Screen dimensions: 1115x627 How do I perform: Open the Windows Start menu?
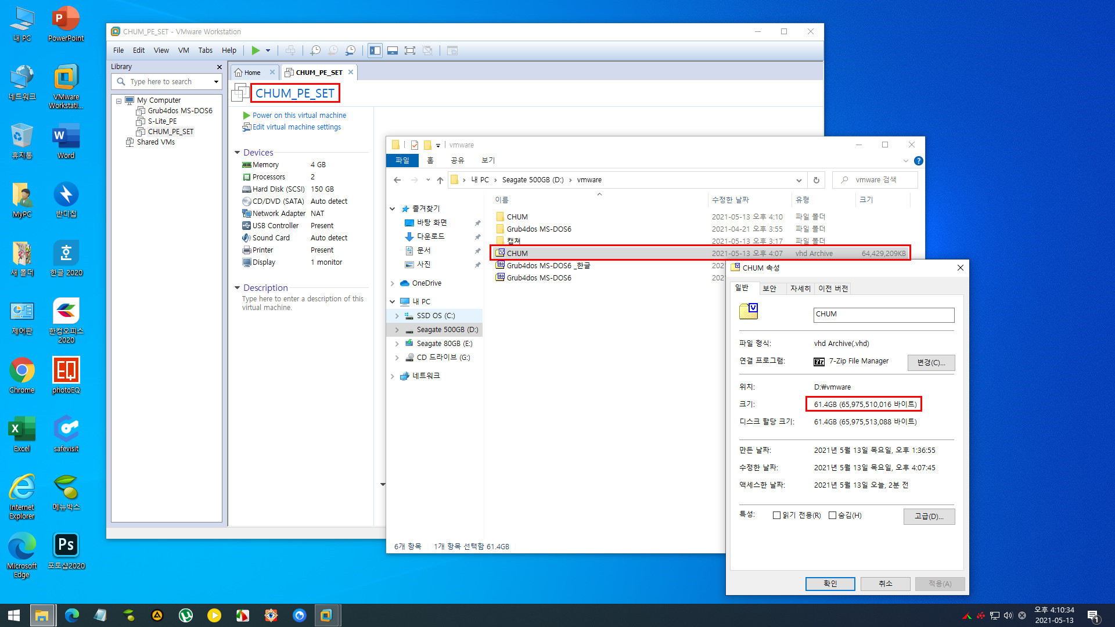[x=14, y=615]
